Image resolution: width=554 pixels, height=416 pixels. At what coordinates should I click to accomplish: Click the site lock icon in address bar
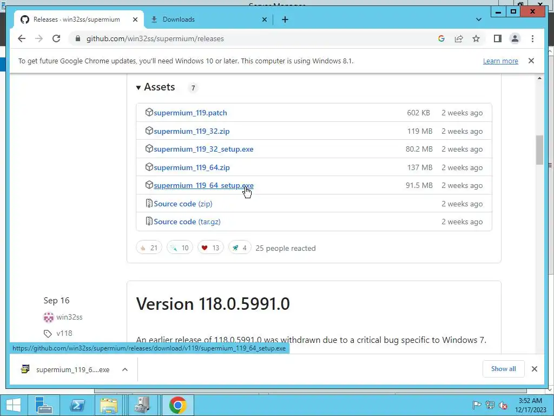[78, 38]
